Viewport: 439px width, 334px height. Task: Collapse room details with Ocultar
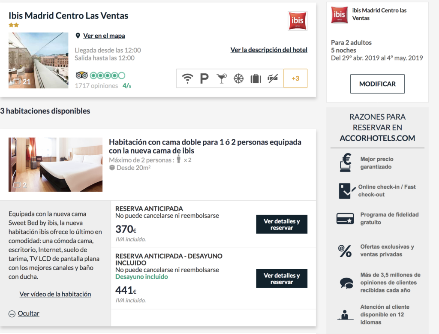click(29, 313)
